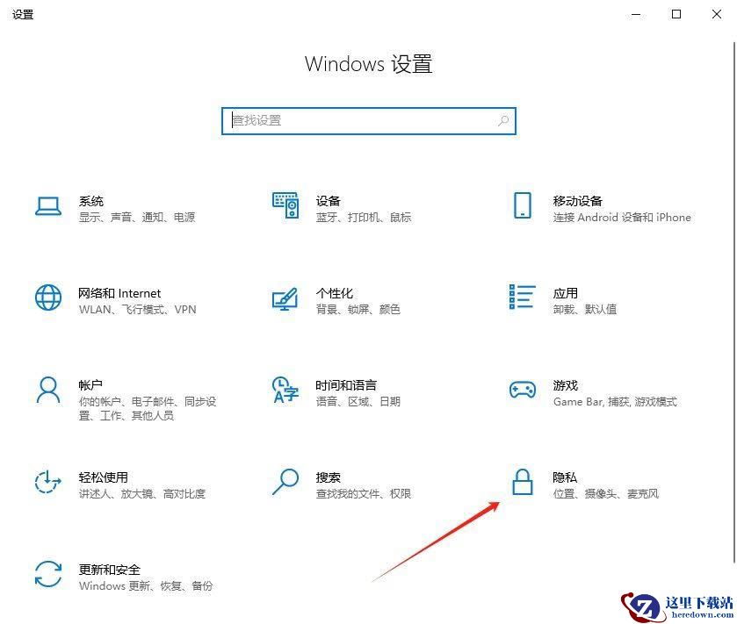Open the 设备 settings title

328,201
